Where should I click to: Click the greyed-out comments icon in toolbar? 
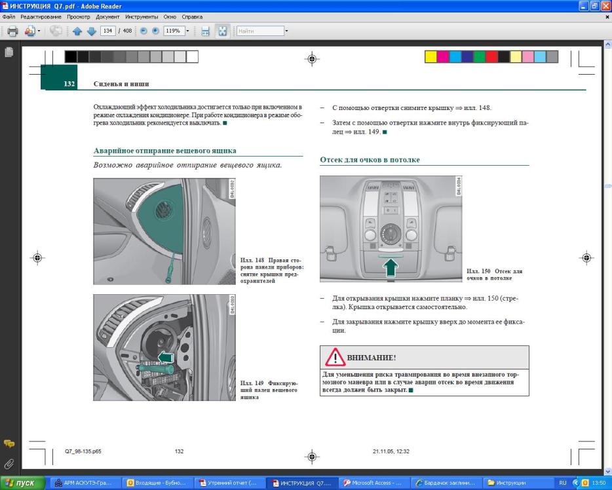tap(56, 31)
